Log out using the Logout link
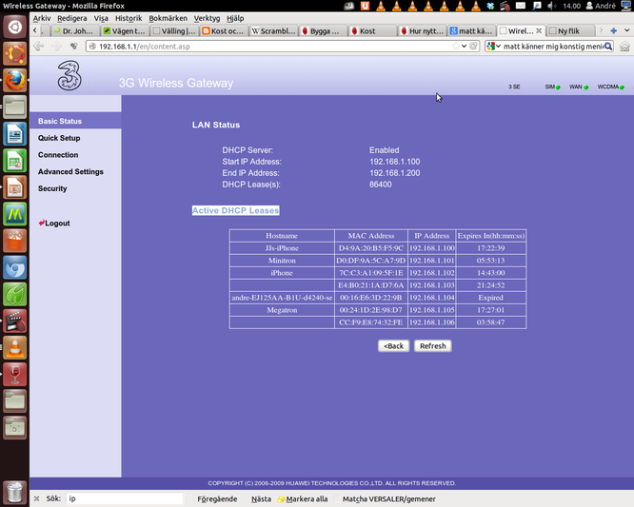This screenshot has width=634, height=507. coord(54,223)
